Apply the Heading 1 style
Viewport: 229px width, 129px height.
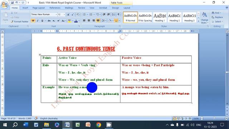160,17
